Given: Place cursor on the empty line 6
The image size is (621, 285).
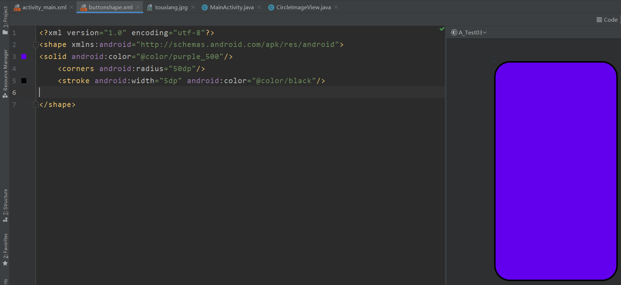Looking at the screenshot, I should click(240, 92).
